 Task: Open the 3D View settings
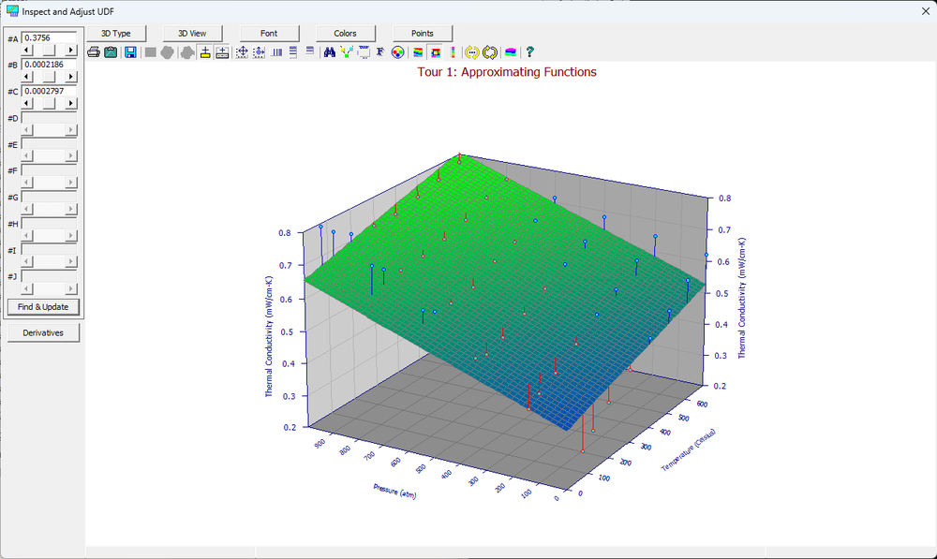click(x=192, y=34)
